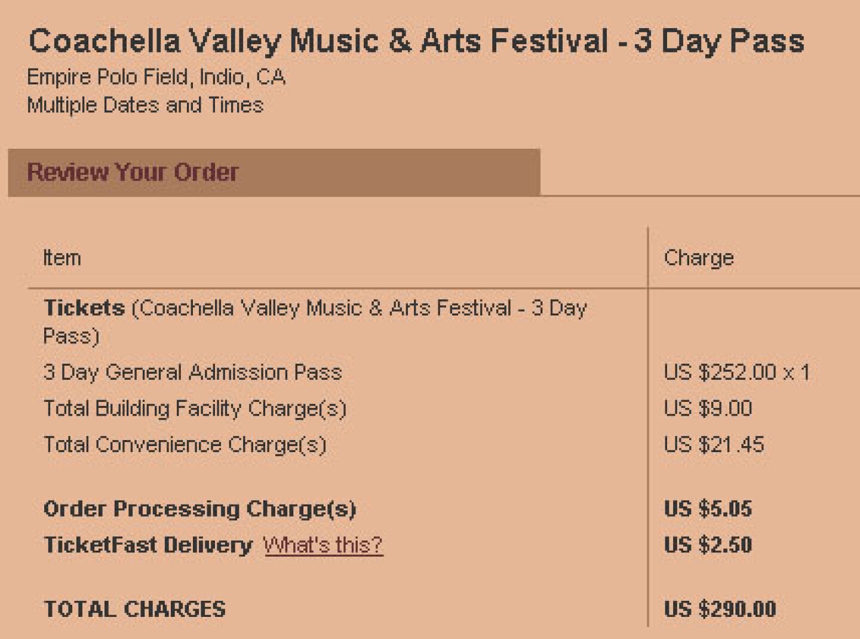Open the "What's this?" link

pyautogui.click(x=323, y=545)
